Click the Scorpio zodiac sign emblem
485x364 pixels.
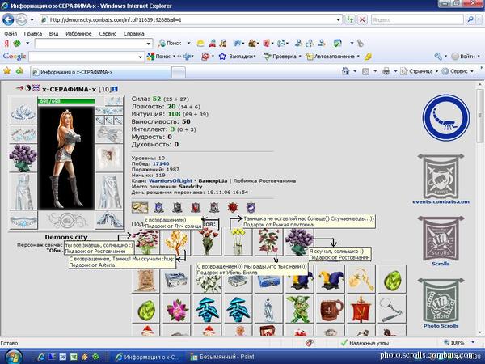click(445, 118)
